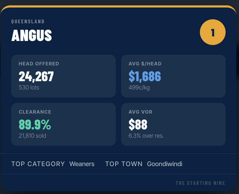The height and width of the screenshot is (194, 239).
Task: Click the QUEENSLAND state label
Action: pos(28,21)
